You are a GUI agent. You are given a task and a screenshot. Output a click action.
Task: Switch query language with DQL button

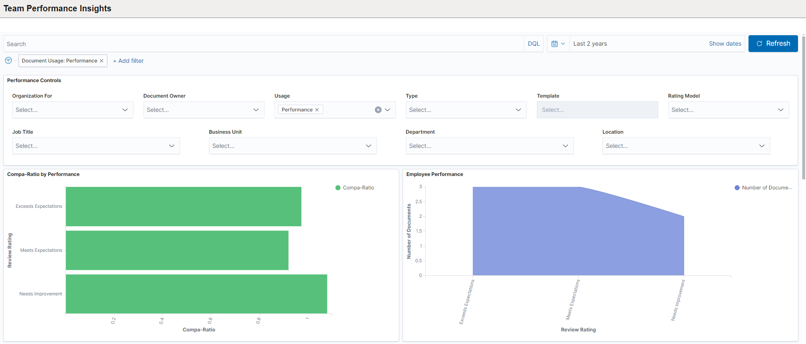click(x=534, y=44)
